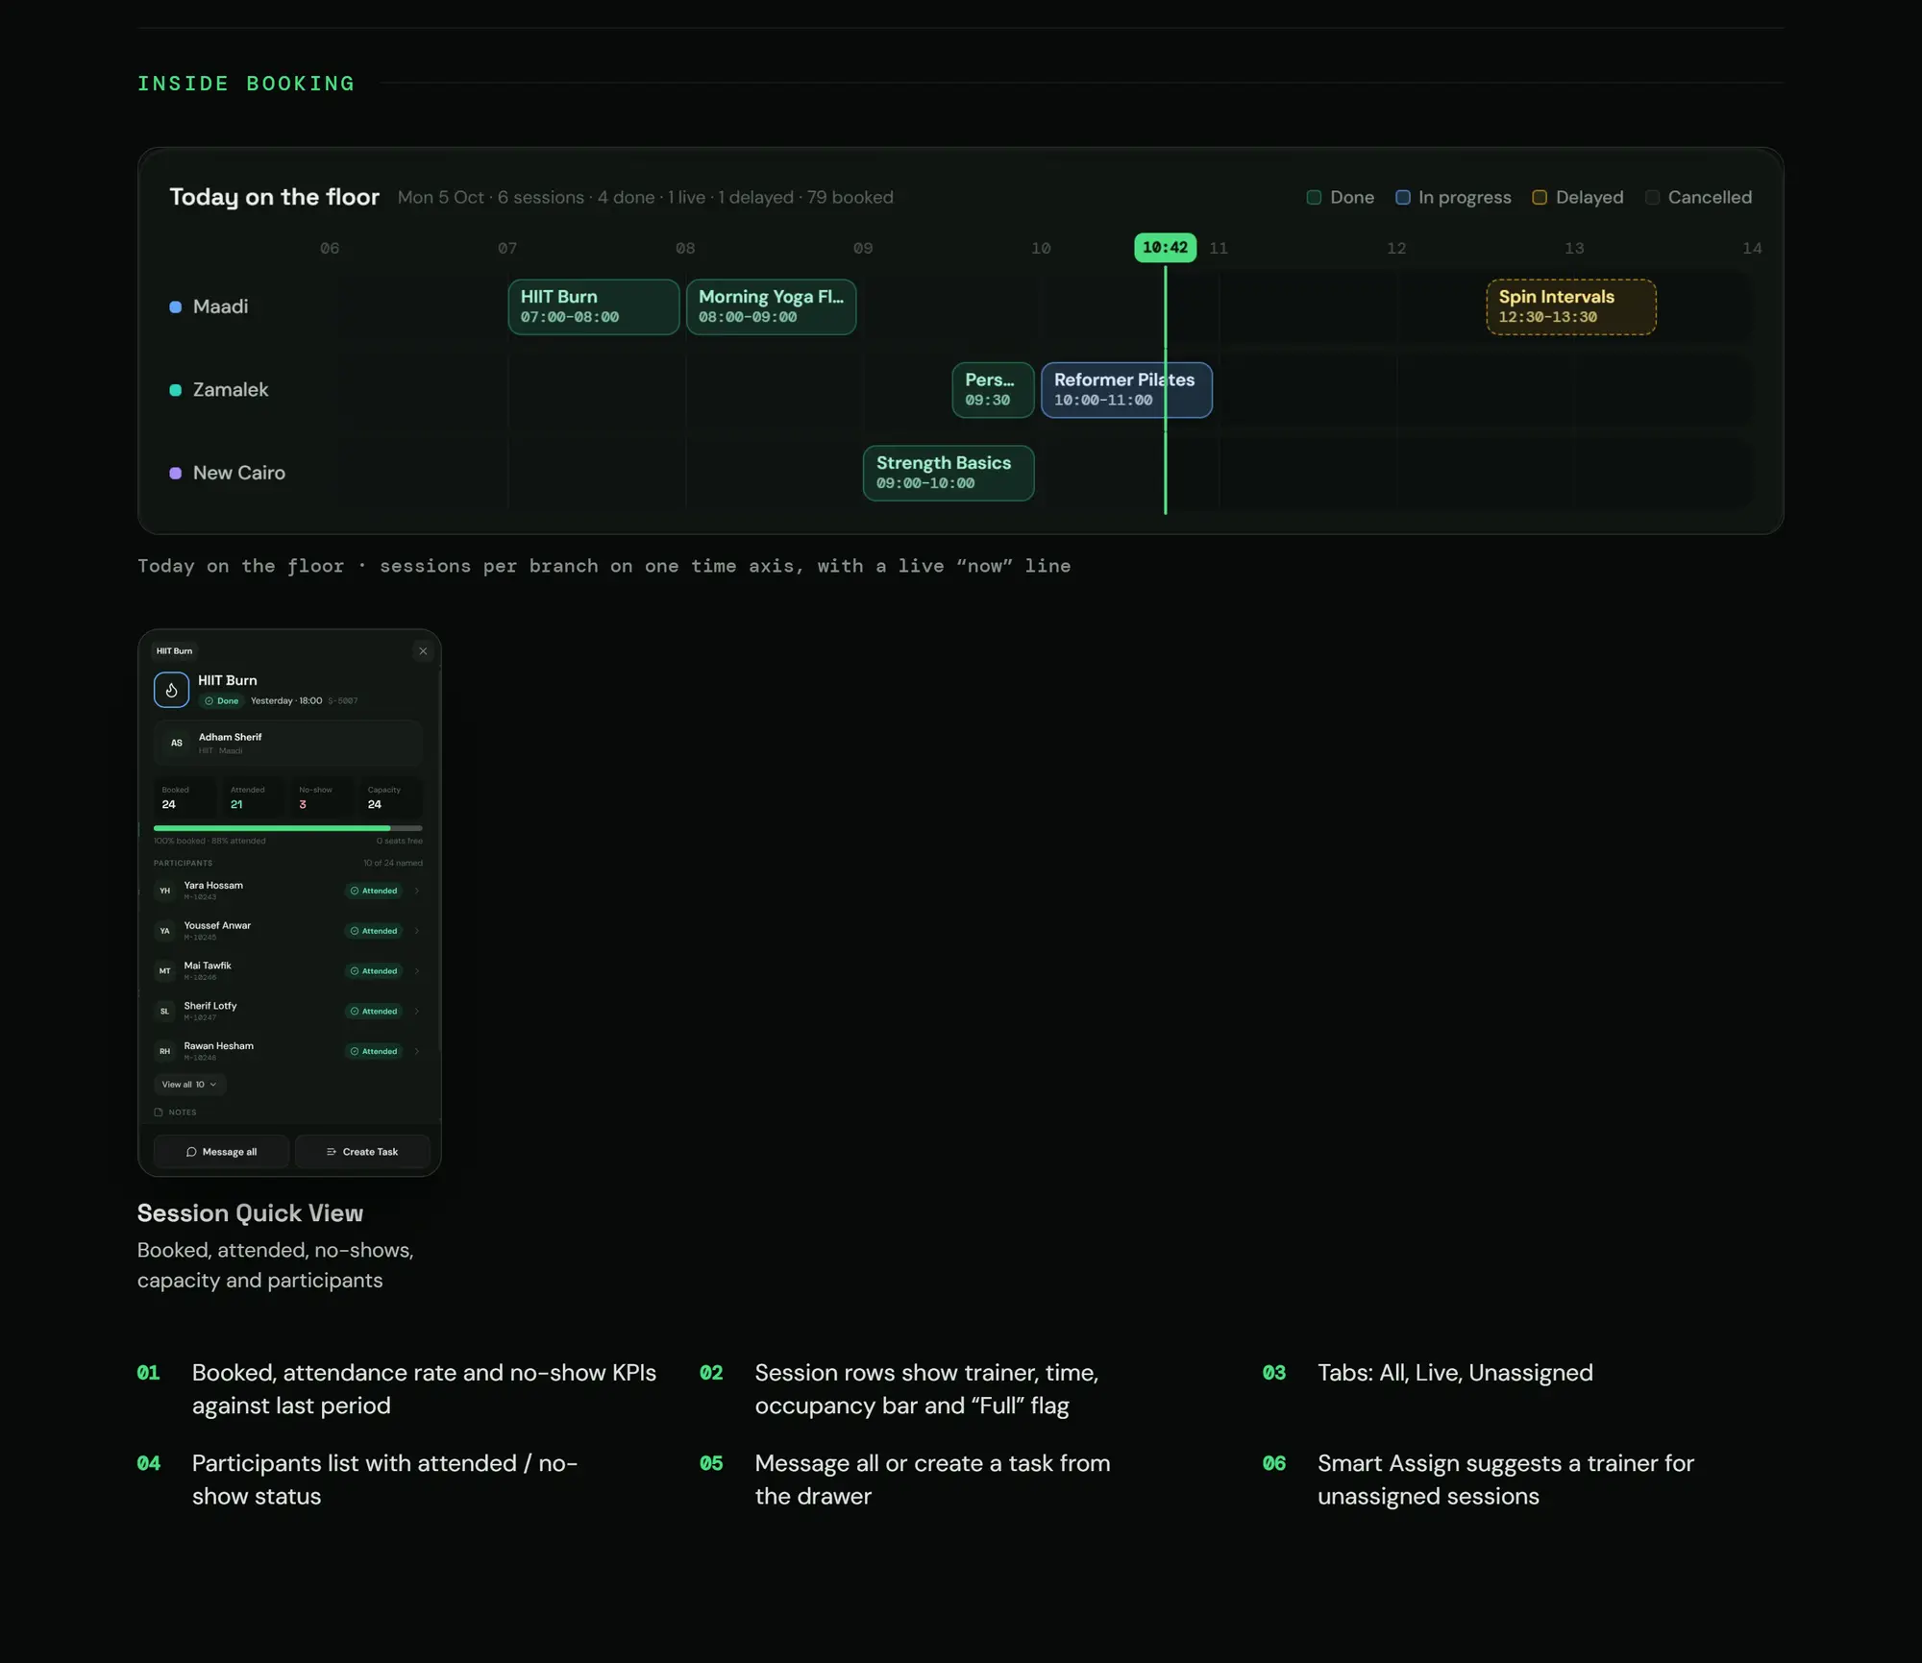Open Youssef Anwar's row chevron
Viewport: 1922px width, 1663px height.
click(x=417, y=931)
